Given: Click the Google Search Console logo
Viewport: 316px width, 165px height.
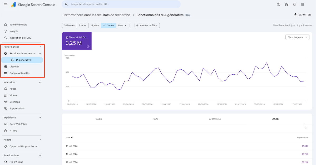Looking at the screenshot, I should click(33, 4).
